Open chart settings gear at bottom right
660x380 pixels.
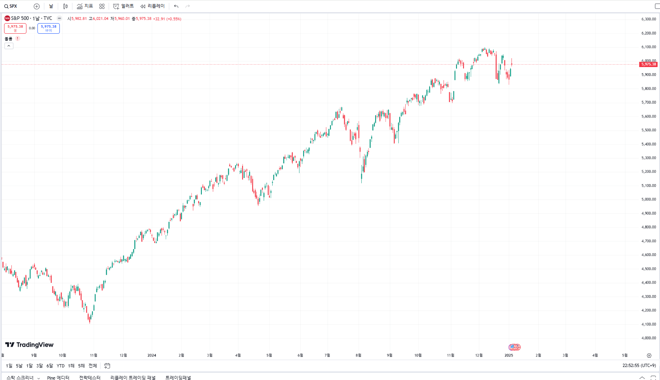(x=649, y=356)
